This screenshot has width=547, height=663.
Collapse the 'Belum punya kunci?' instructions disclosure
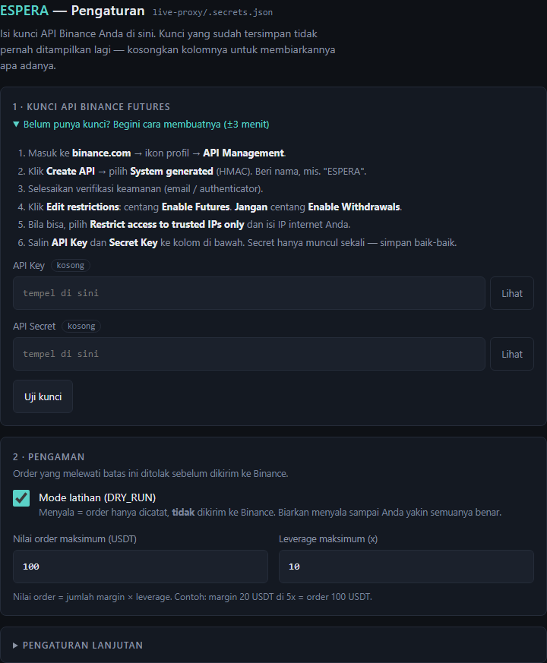[x=141, y=125]
